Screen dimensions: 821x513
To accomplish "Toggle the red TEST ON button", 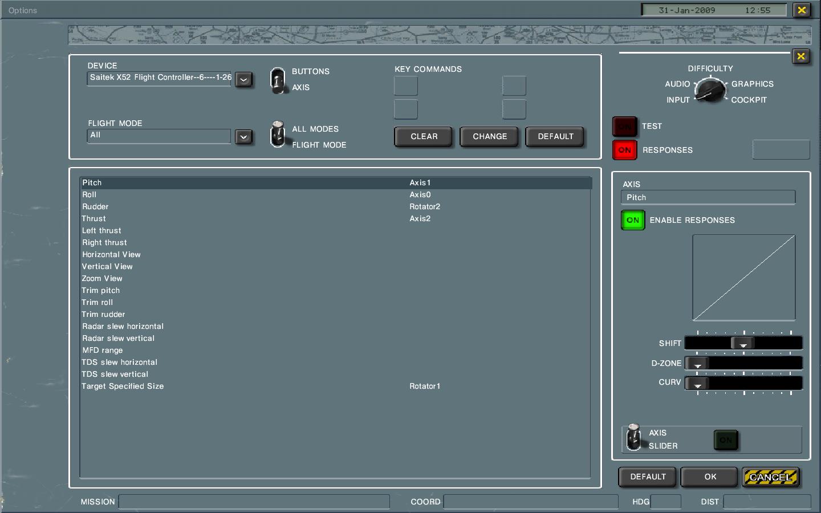I will click(x=625, y=127).
